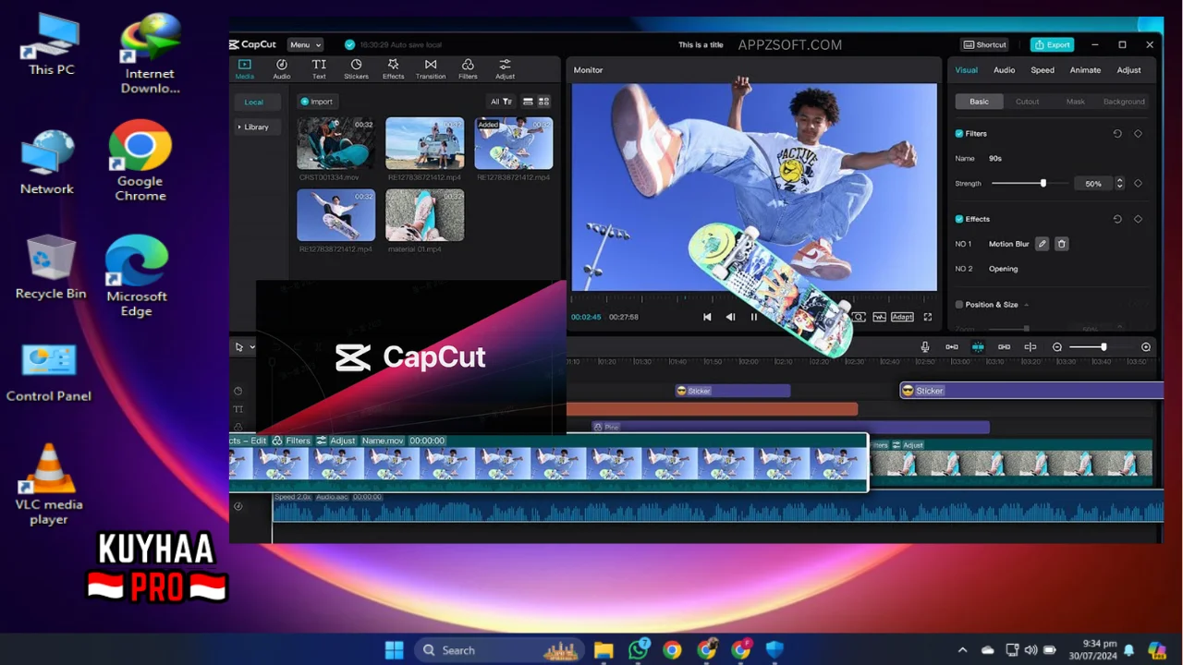Click the record voiceover microphone icon

point(925,347)
